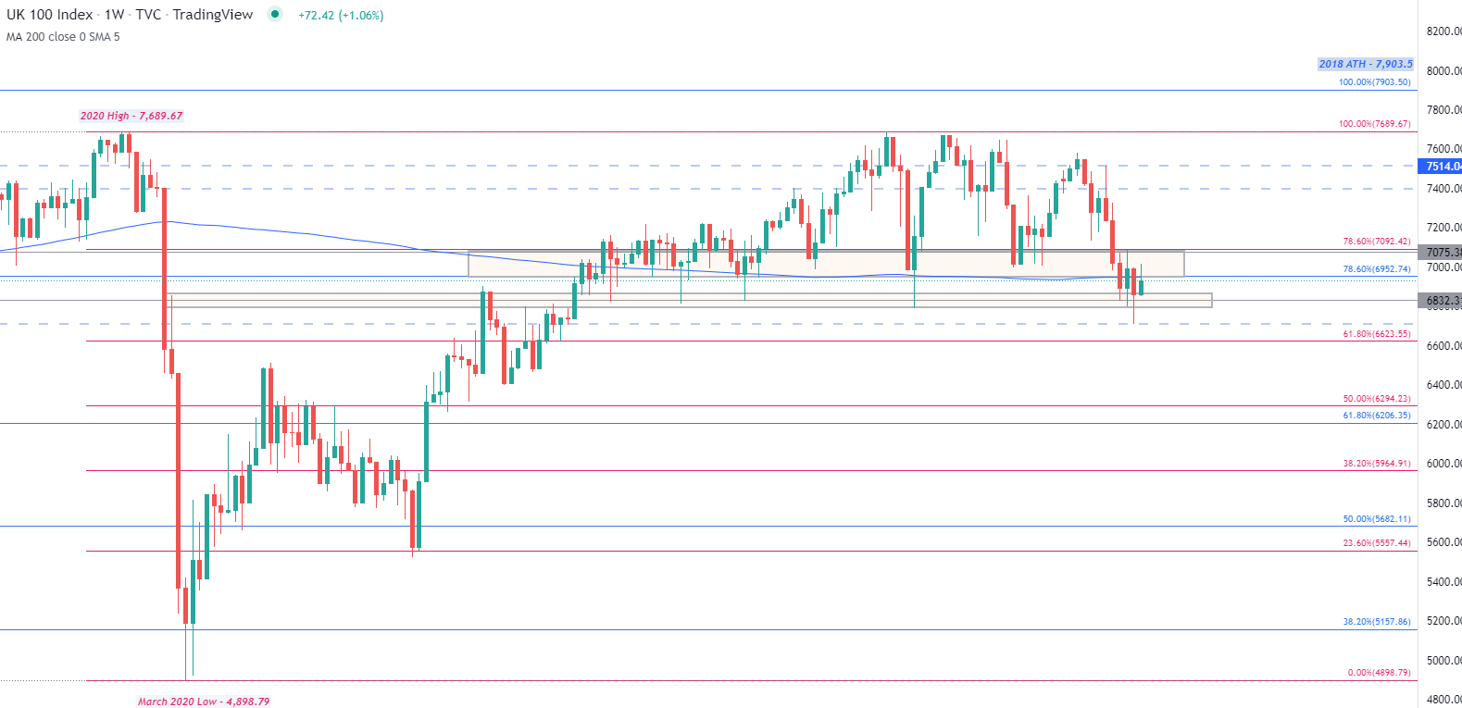Select the 100.00%(7903.50) blue Fibonacci label
This screenshot has height=708, width=1462.
(1375, 82)
